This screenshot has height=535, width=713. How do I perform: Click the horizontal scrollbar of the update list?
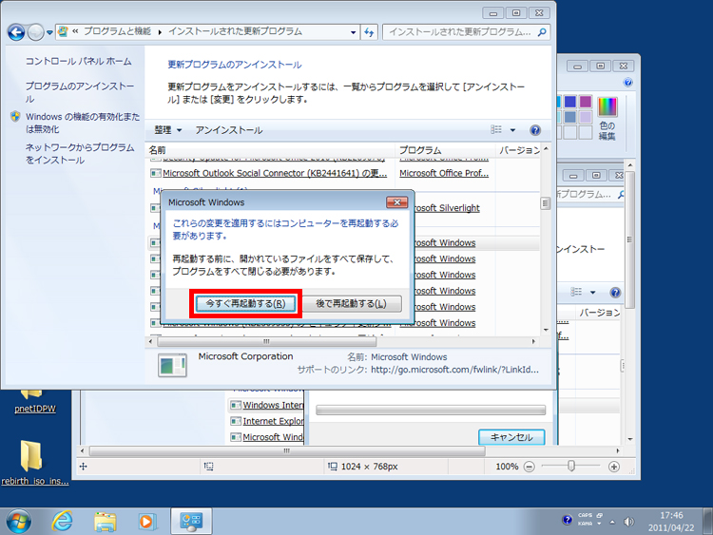[266, 341]
